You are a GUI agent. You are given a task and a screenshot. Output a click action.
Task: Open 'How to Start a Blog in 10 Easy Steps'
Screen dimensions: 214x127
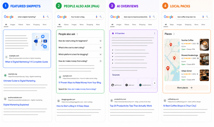point(73,106)
